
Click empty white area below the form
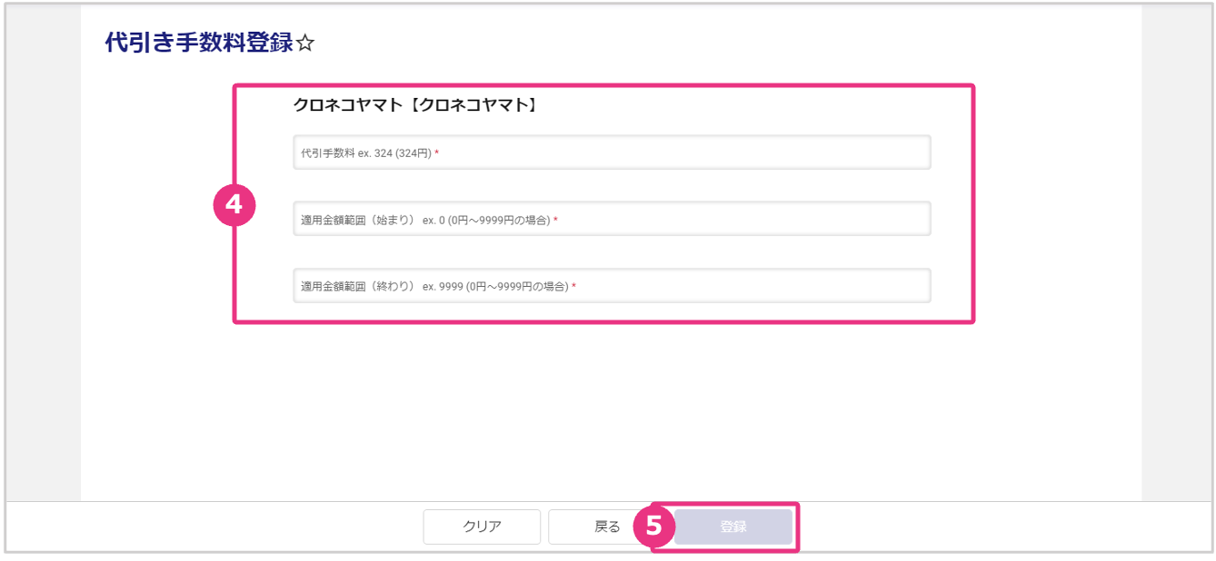609,408
